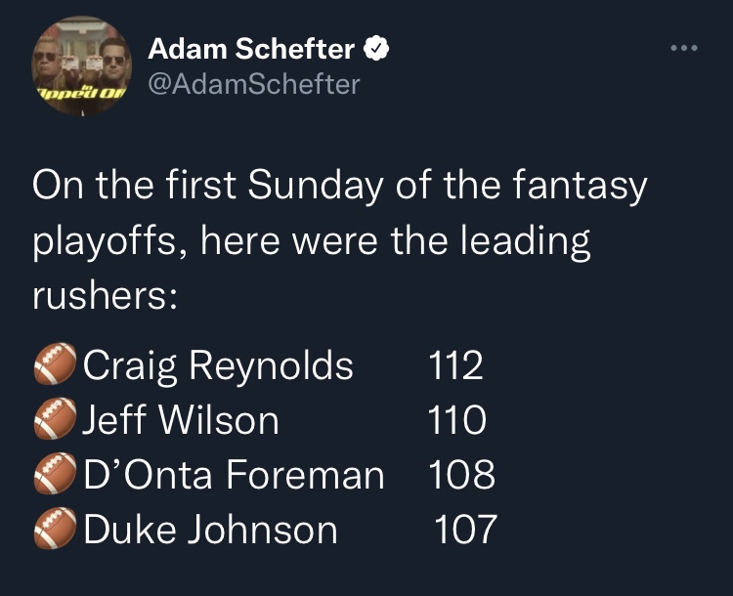
Task: Click the football emoji beside Jeff Wilson
Action: tap(55, 421)
